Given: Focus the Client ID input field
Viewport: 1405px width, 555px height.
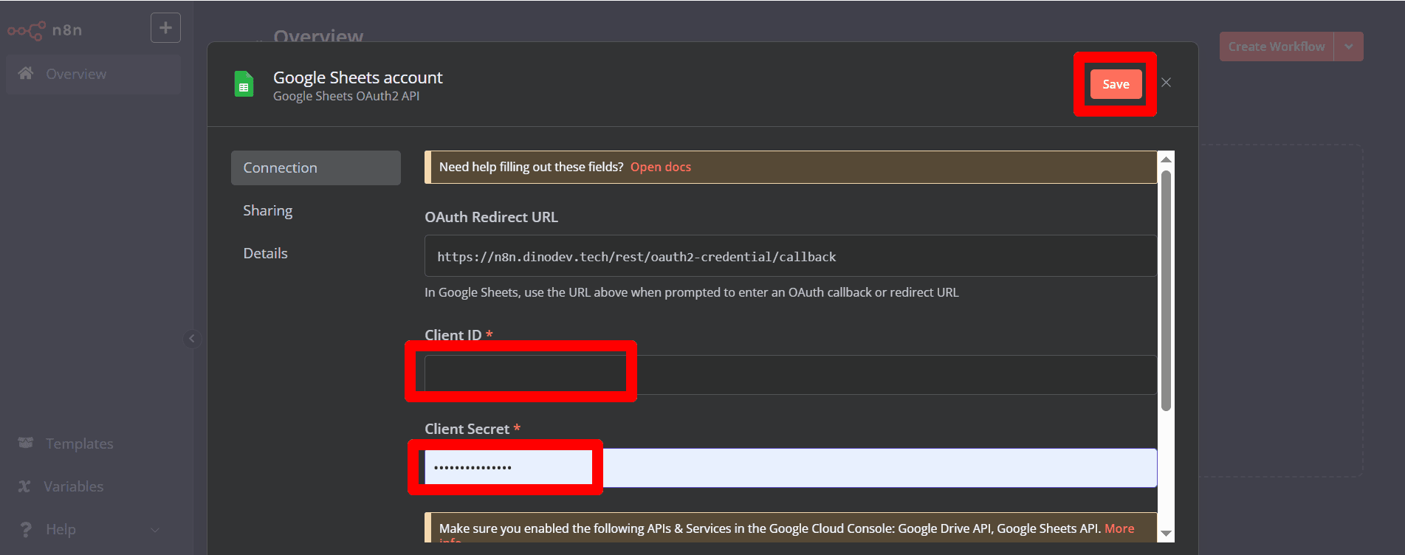Looking at the screenshot, I should [791, 375].
